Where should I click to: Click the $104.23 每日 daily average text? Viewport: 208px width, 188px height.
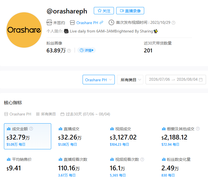click(119, 145)
